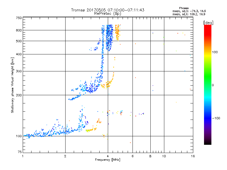Click the colorbar tick label '-100'
The image size is (227, 170).
[216, 118]
